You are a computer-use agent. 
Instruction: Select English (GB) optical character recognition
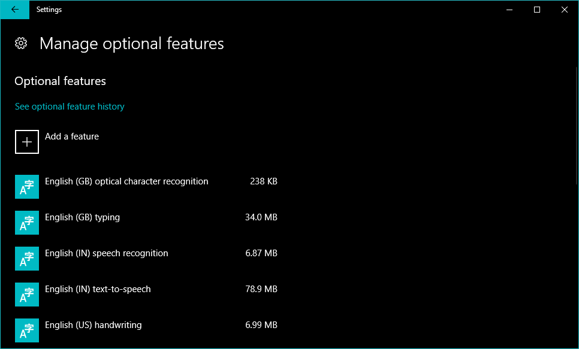tap(126, 181)
